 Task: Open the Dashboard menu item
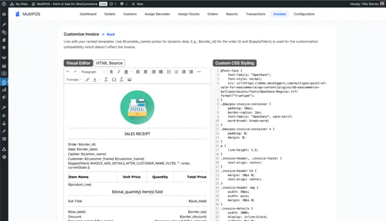coord(88,14)
